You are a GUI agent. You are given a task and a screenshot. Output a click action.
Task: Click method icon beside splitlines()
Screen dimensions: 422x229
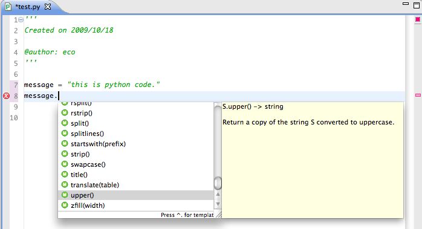pos(65,133)
